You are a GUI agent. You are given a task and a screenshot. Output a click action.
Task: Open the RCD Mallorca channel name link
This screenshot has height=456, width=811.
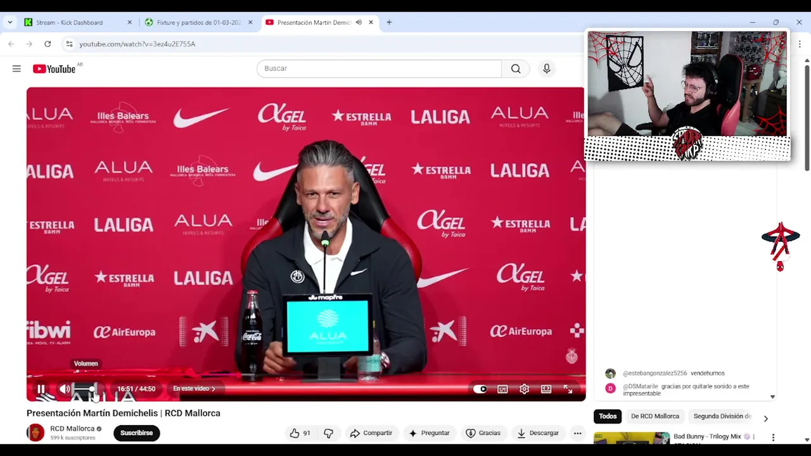point(72,429)
